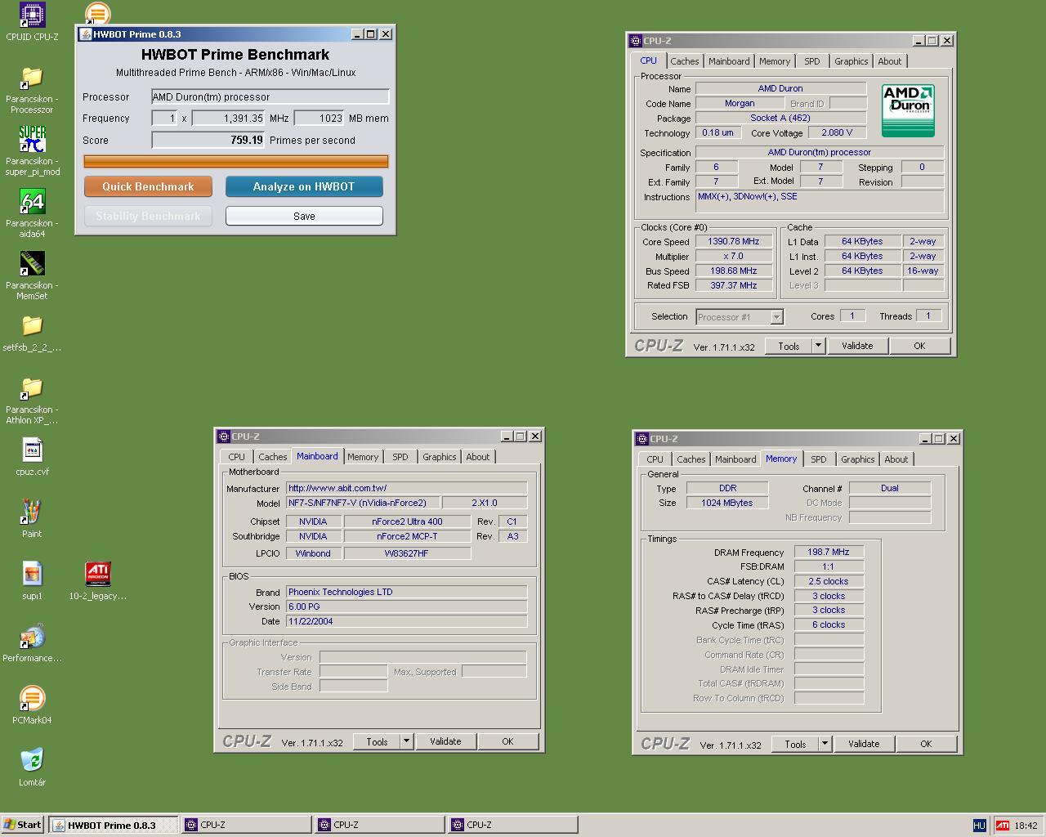Image resolution: width=1046 pixels, height=837 pixels.
Task: Click the Processor name field in HWBOT Prime
Action: [270, 96]
